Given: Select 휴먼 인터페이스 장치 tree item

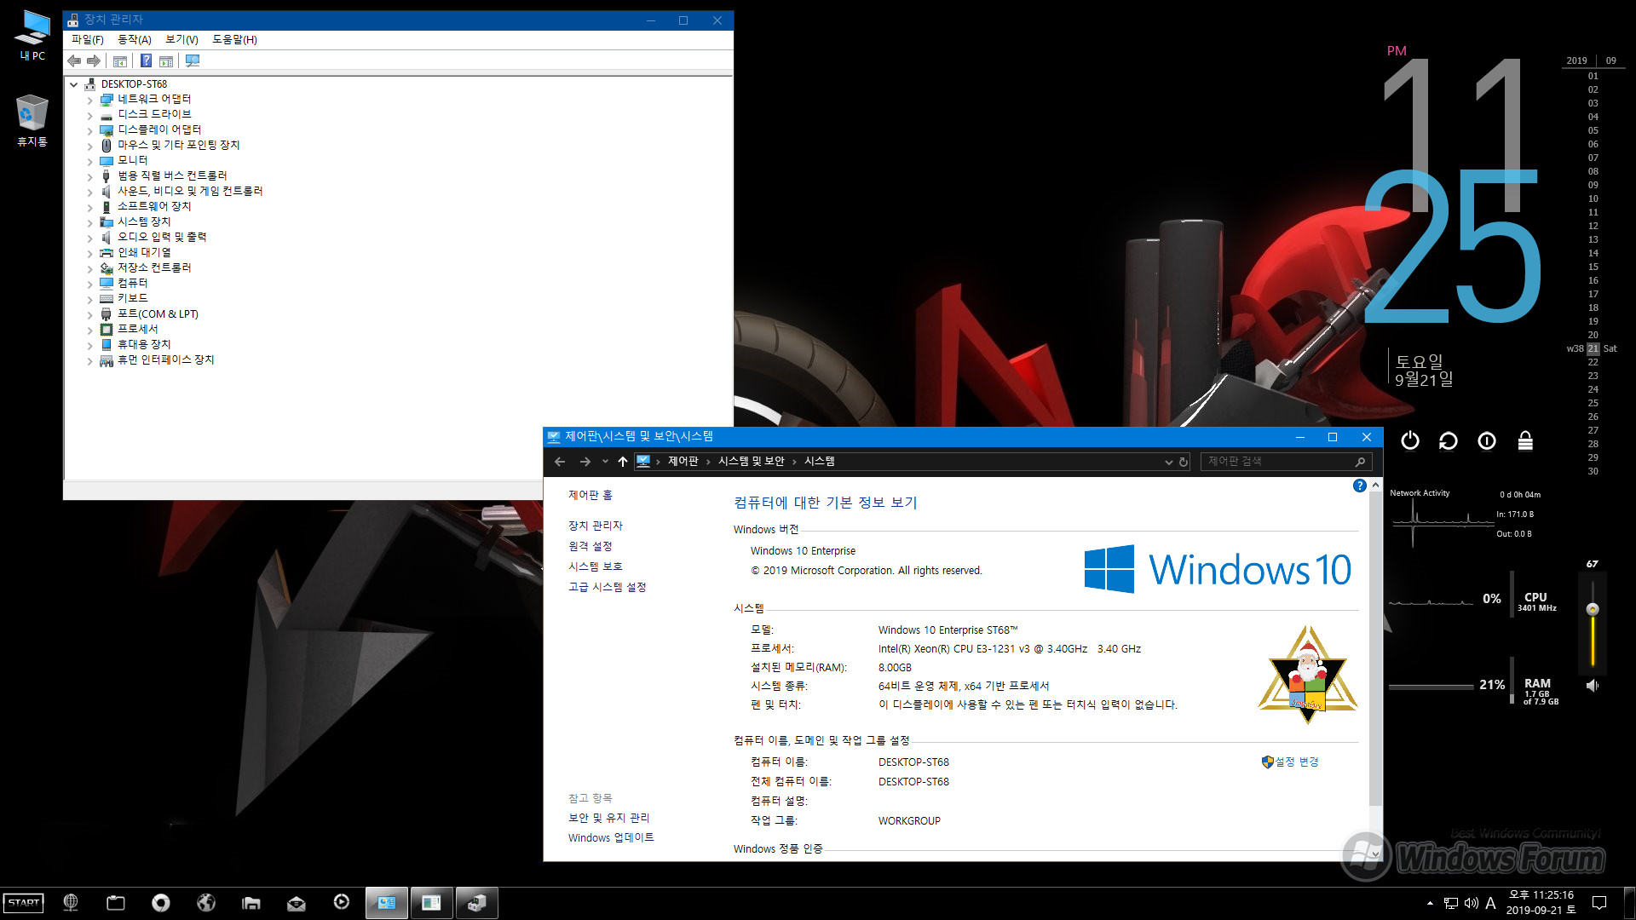Looking at the screenshot, I should pos(165,360).
